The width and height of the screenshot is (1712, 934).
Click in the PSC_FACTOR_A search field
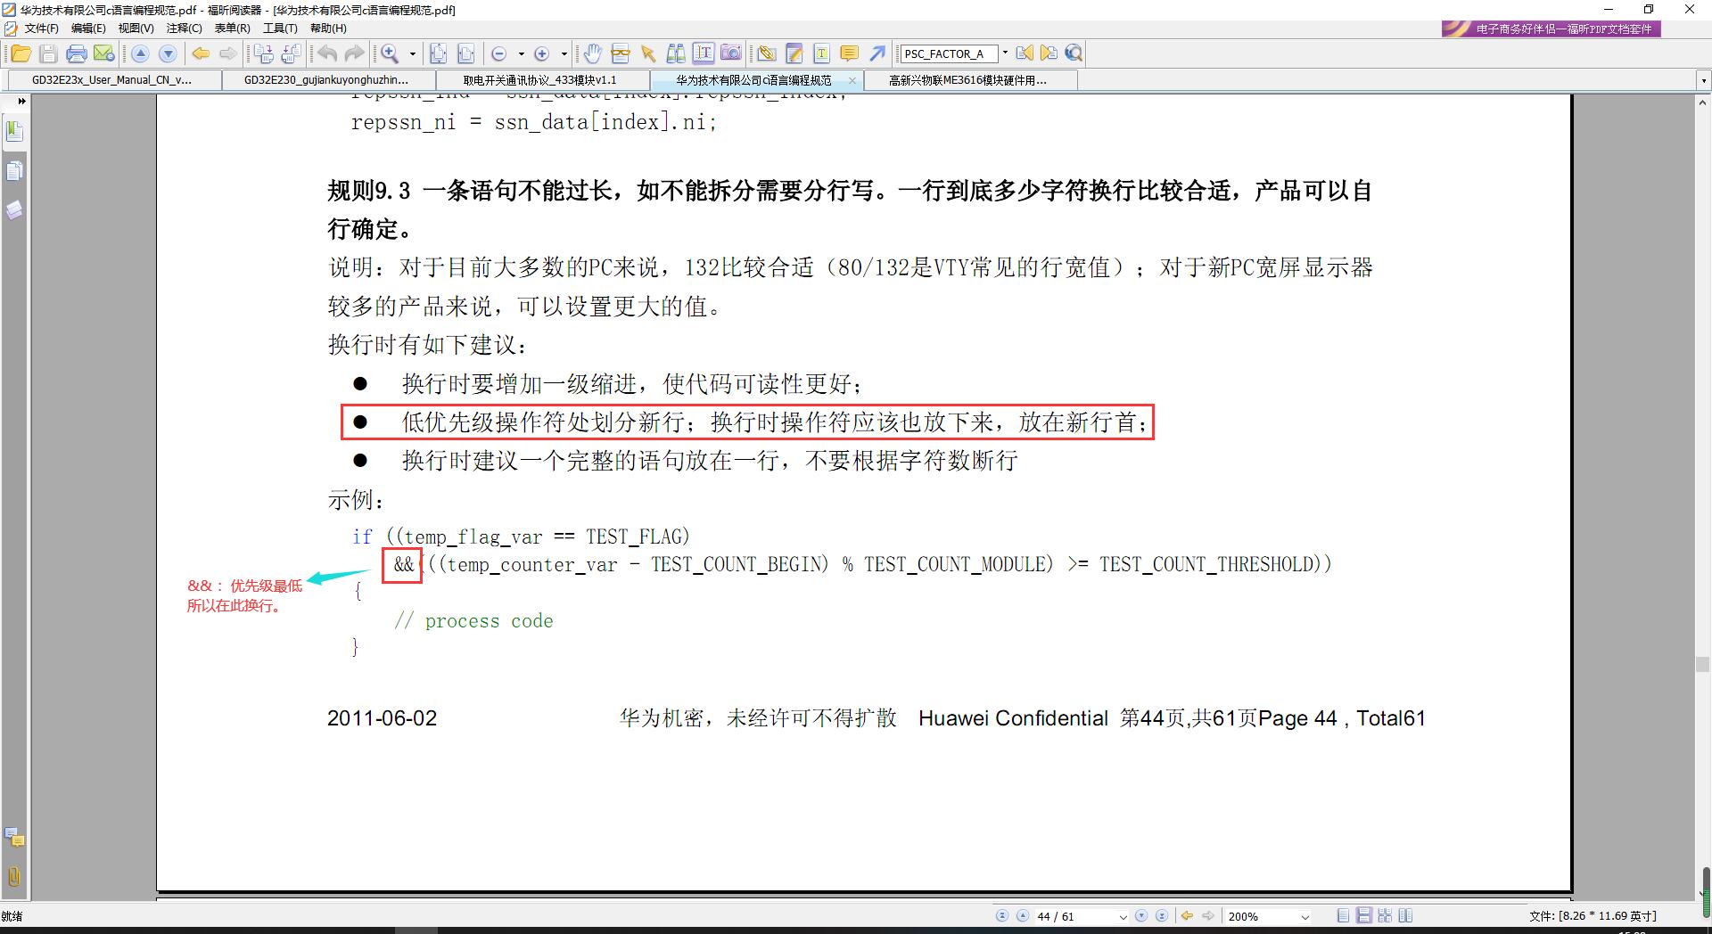point(948,53)
